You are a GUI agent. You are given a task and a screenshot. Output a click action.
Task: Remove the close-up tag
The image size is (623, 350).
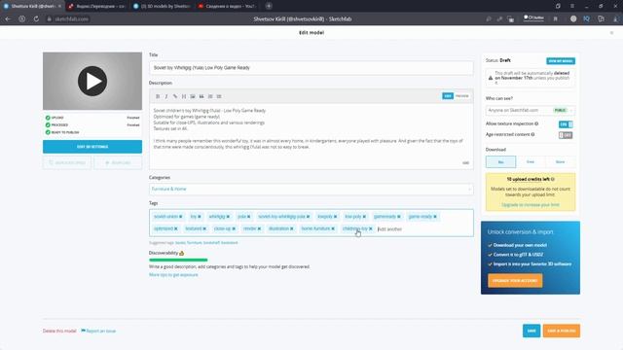[234, 229]
